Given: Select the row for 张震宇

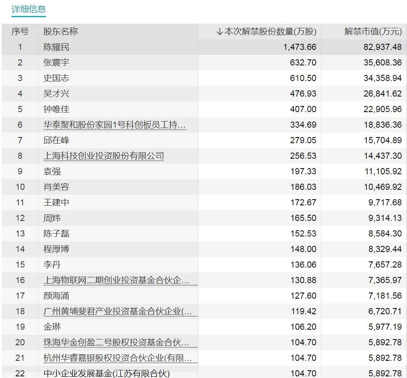Looking at the screenshot, I should point(204,63).
